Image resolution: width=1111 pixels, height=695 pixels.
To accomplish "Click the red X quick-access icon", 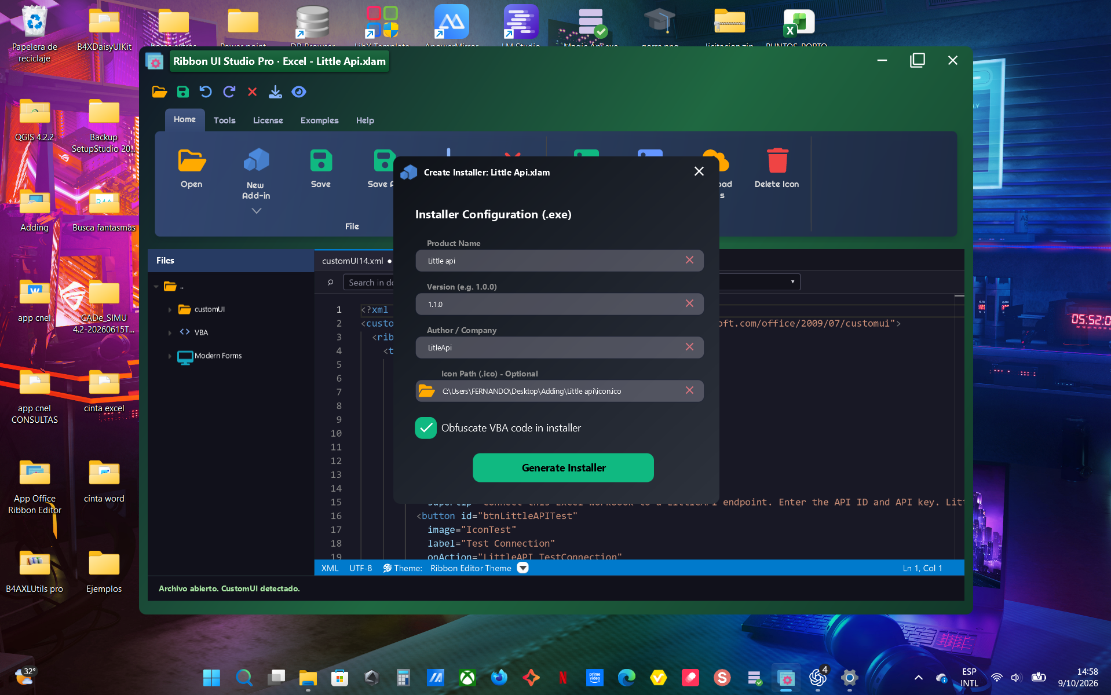I will coord(252,92).
